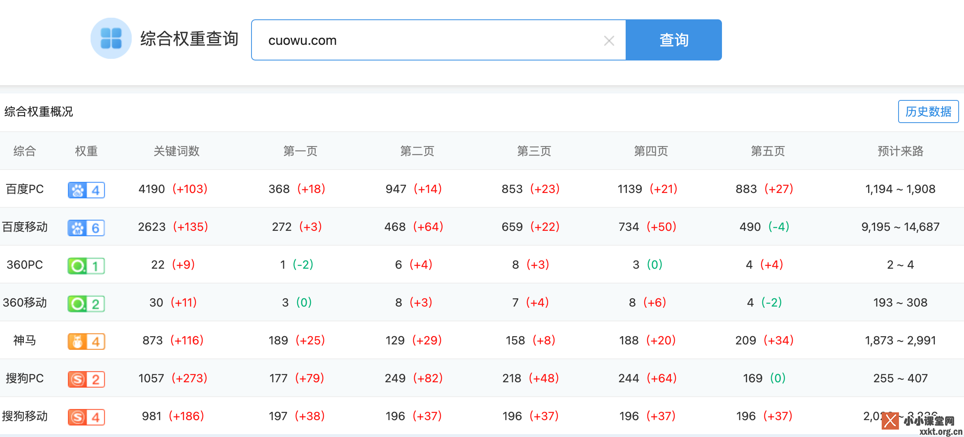Click 搜狗PC keyword count 1057
The width and height of the screenshot is (964, 437).
click(151, 378)
